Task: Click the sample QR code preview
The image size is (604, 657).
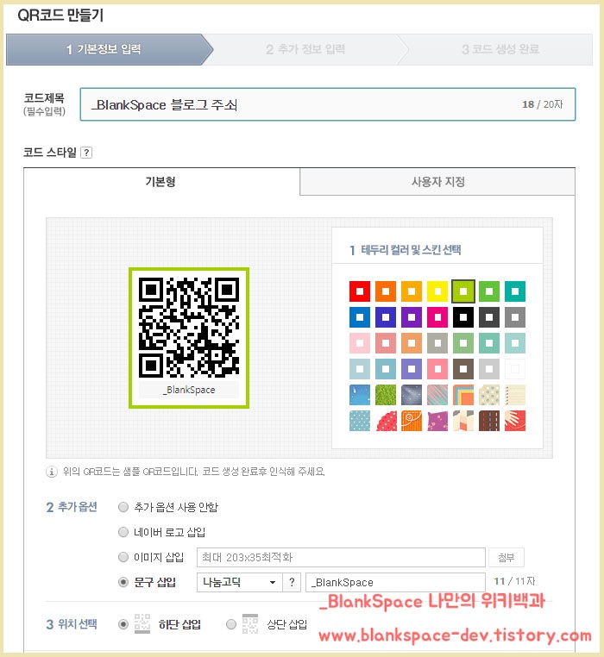Action: click(189, 338)
